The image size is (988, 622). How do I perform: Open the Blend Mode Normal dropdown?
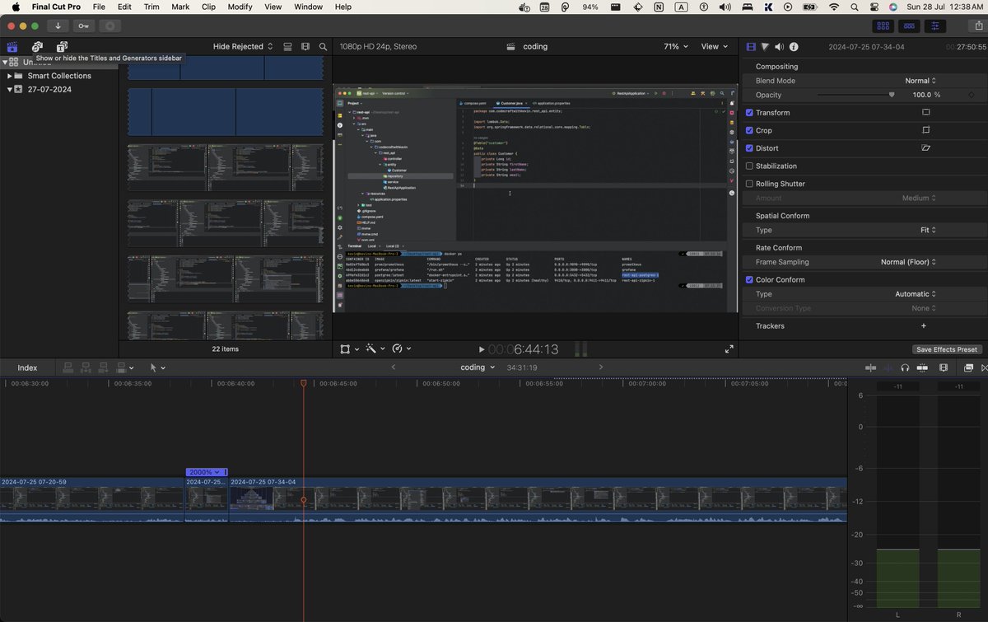pos(920,81)
